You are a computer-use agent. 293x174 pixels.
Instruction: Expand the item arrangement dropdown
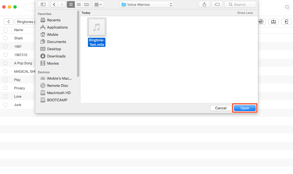pyautogui.click(x=98, y=4)
